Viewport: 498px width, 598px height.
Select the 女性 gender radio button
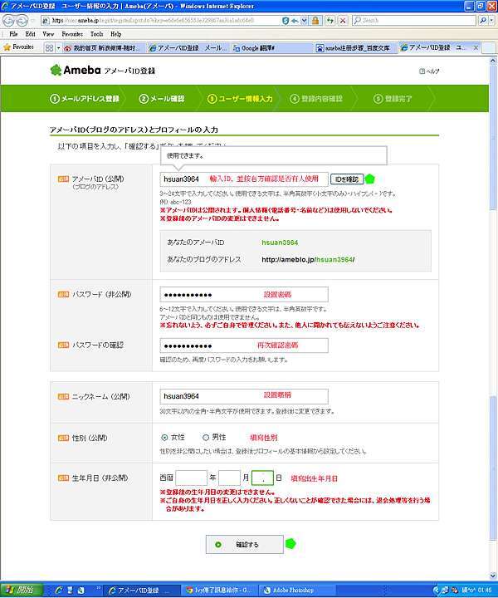coord(164,438)
